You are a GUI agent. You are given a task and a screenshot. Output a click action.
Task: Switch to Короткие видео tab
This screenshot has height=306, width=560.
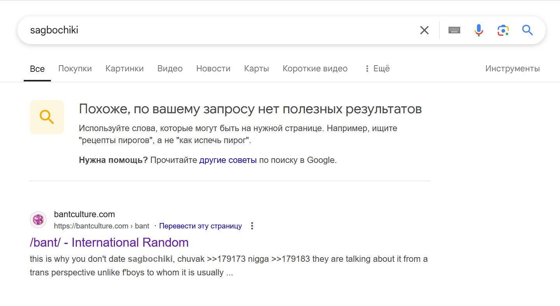(x=315, y=69)
